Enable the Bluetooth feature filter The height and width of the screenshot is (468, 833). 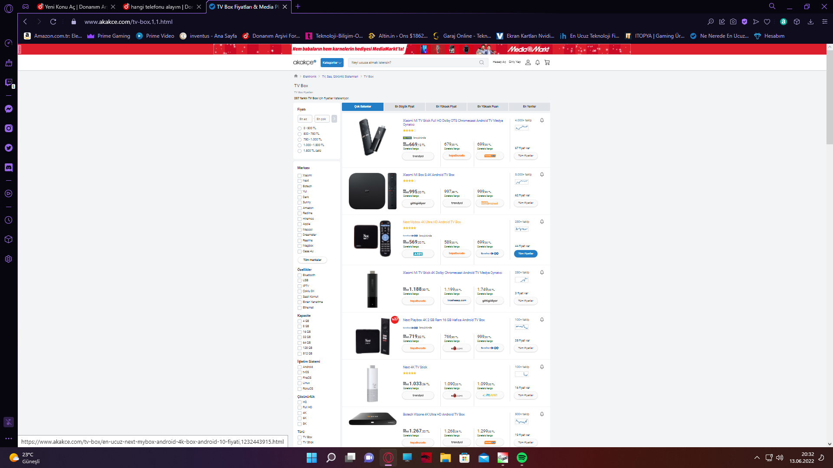(x=299, y=275)
